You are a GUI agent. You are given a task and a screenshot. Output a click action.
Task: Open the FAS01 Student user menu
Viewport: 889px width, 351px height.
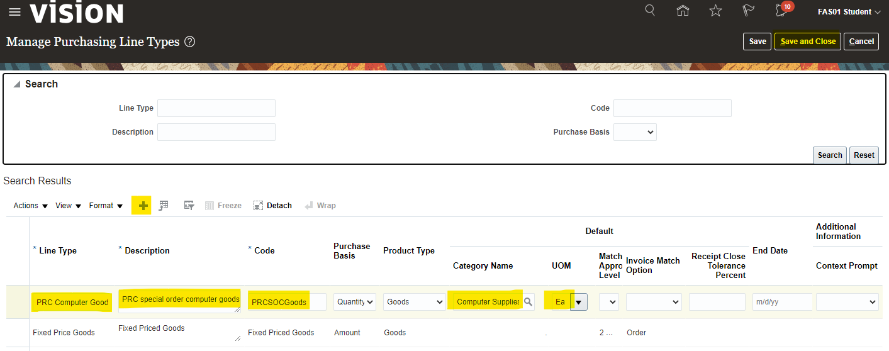tap(848, 12)
